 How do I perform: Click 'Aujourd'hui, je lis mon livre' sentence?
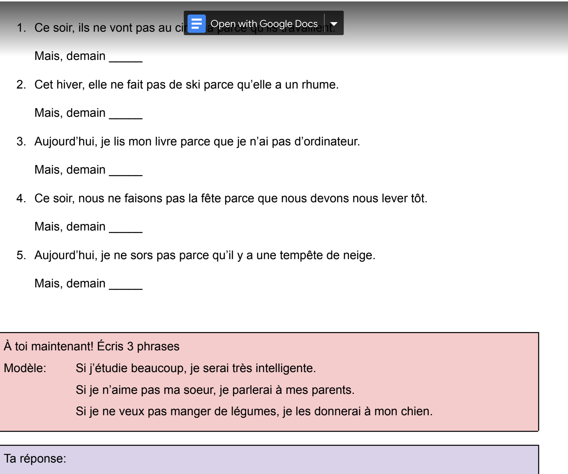(x=197, y=141)
